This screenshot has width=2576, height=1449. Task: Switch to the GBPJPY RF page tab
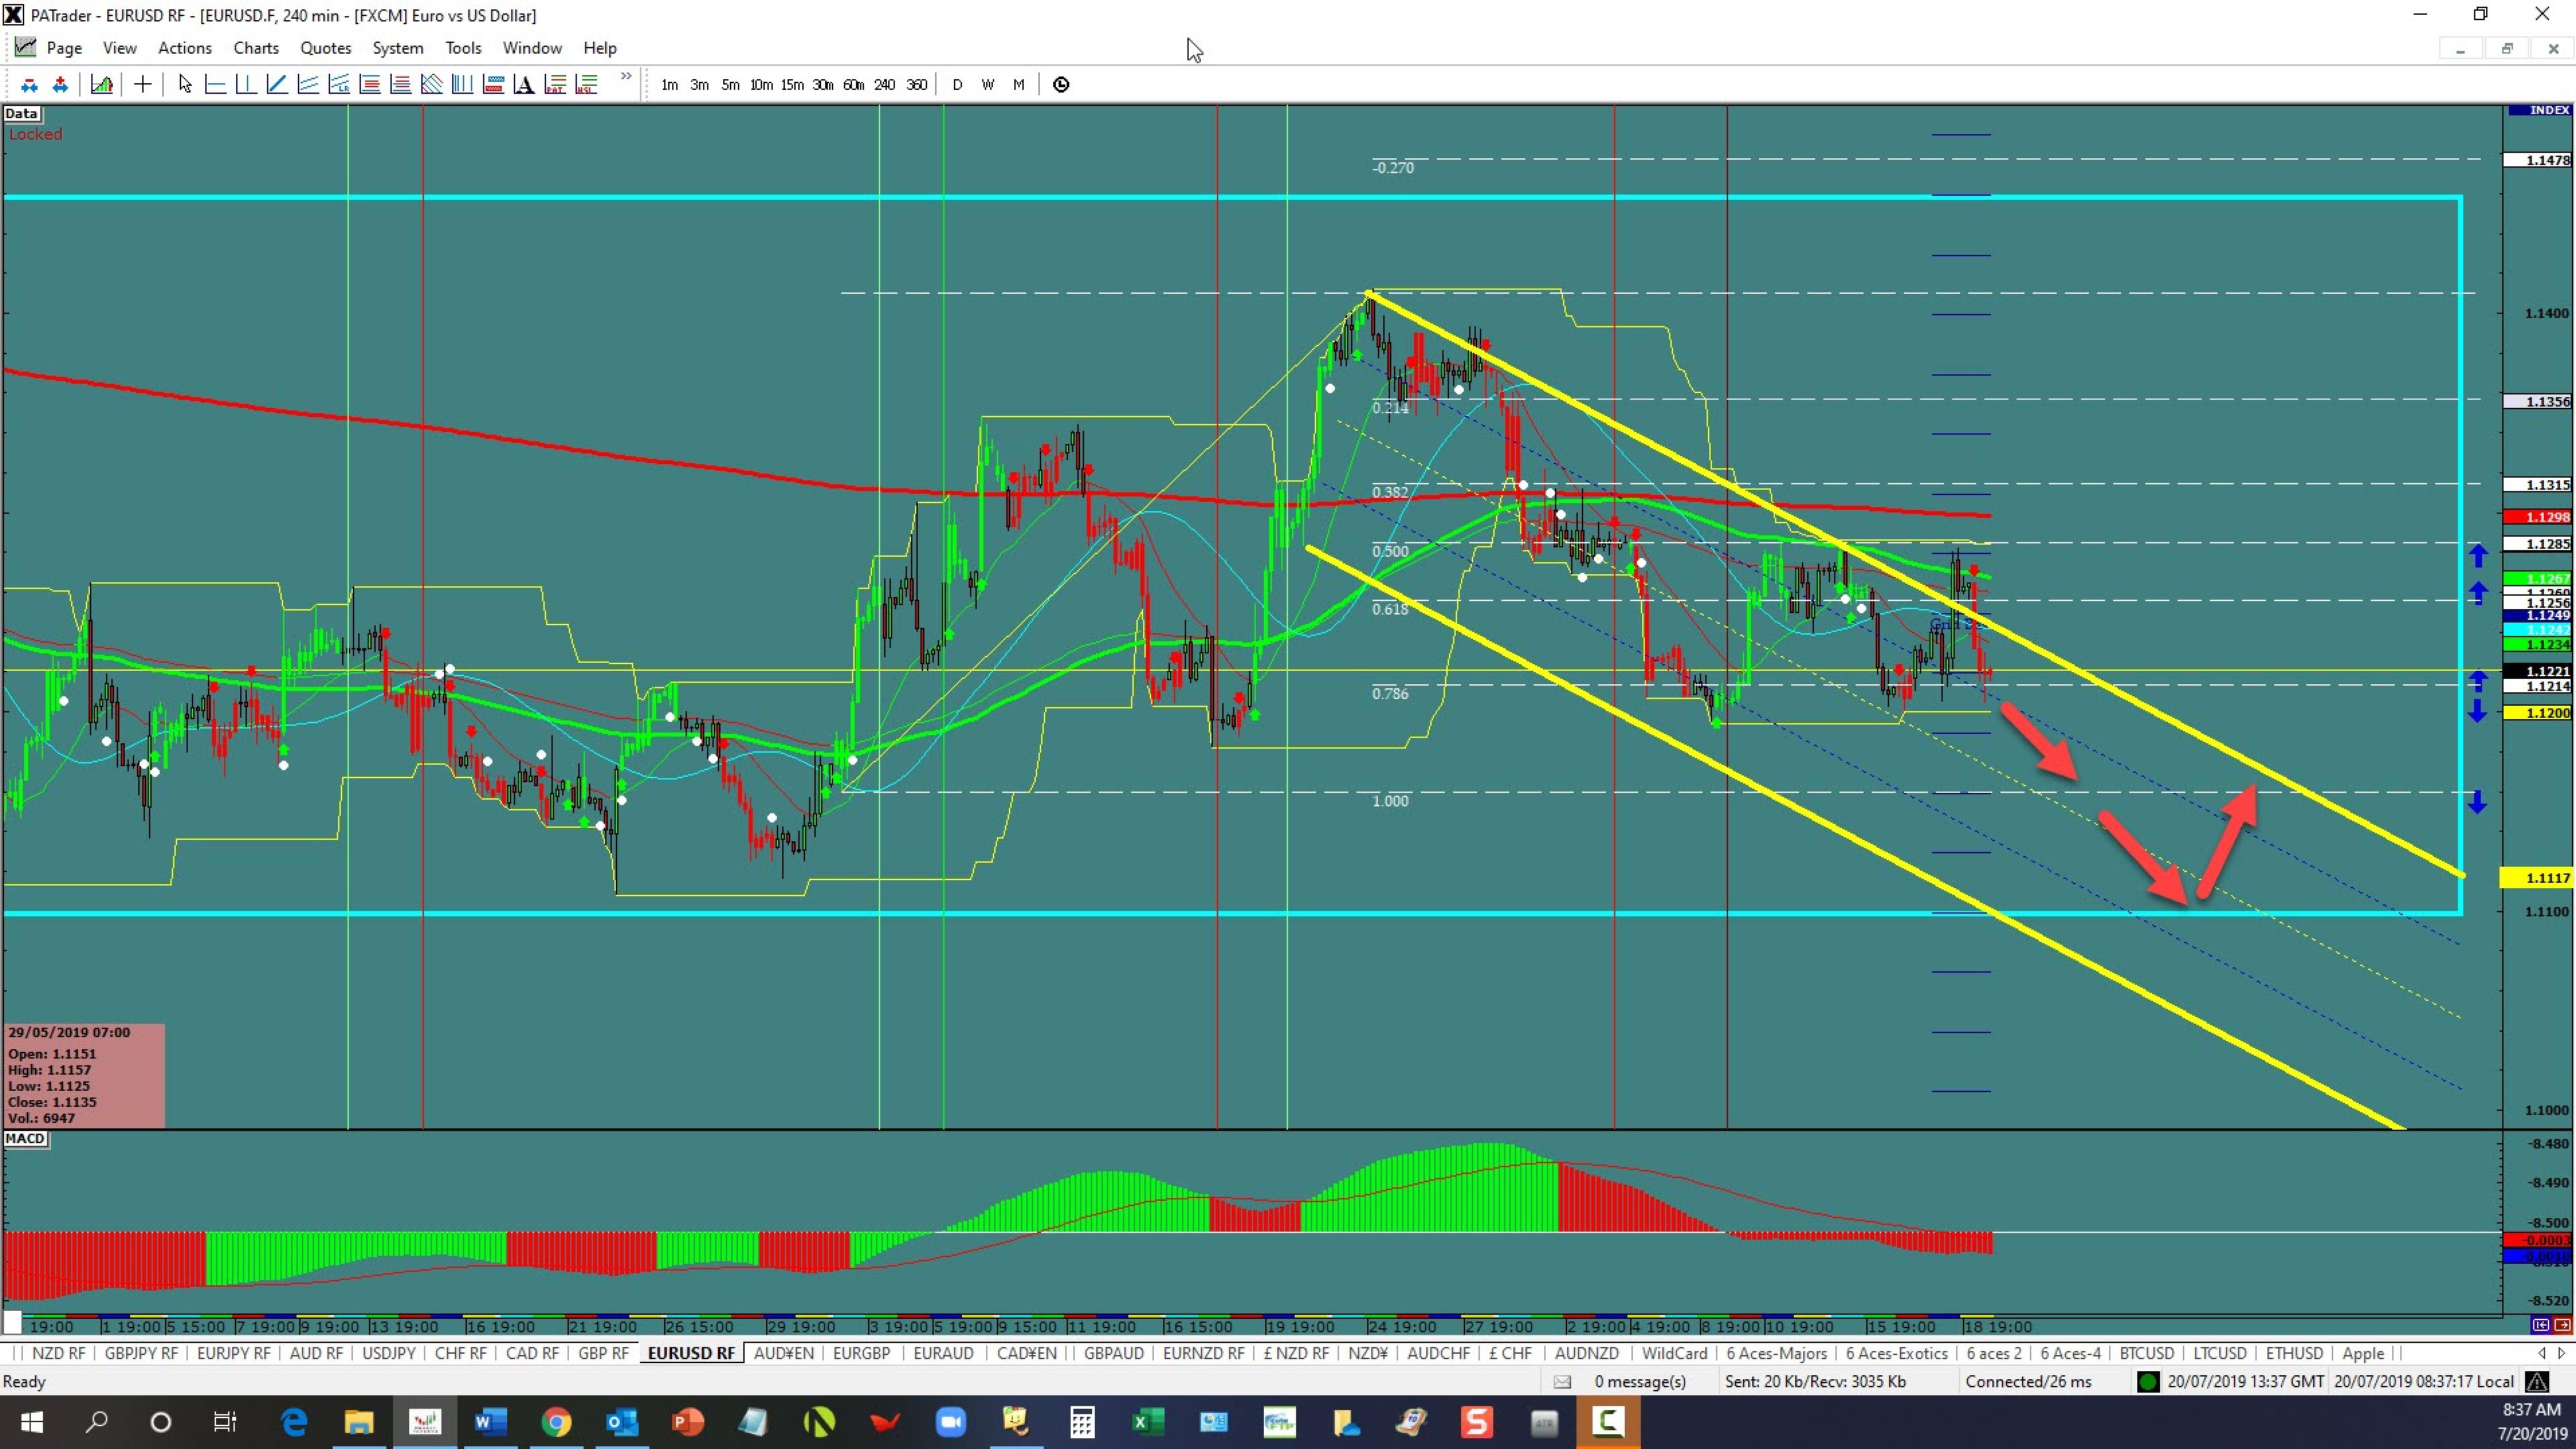click(141, 1353)
